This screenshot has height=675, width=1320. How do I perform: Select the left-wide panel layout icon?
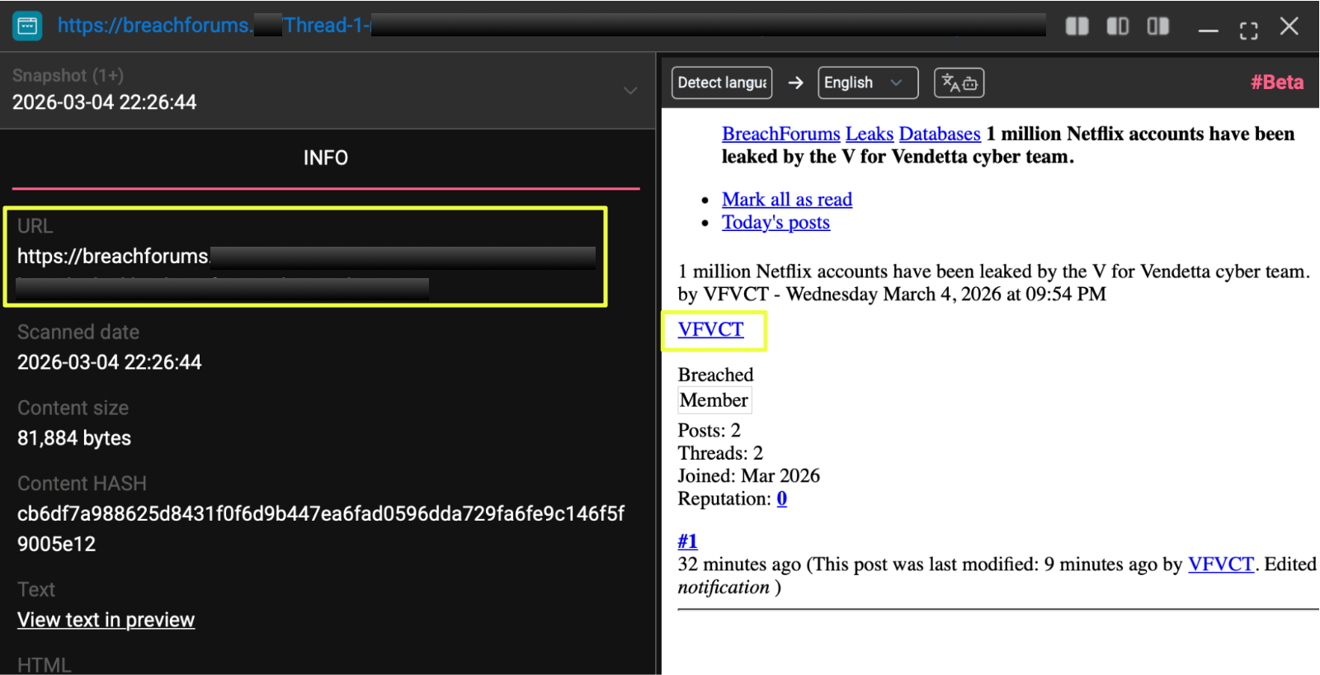click(1117, 26)
